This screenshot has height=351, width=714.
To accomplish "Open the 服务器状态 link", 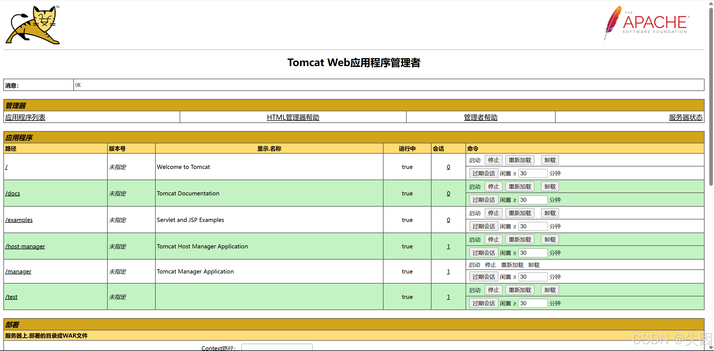I will click(x=686, y=117).
